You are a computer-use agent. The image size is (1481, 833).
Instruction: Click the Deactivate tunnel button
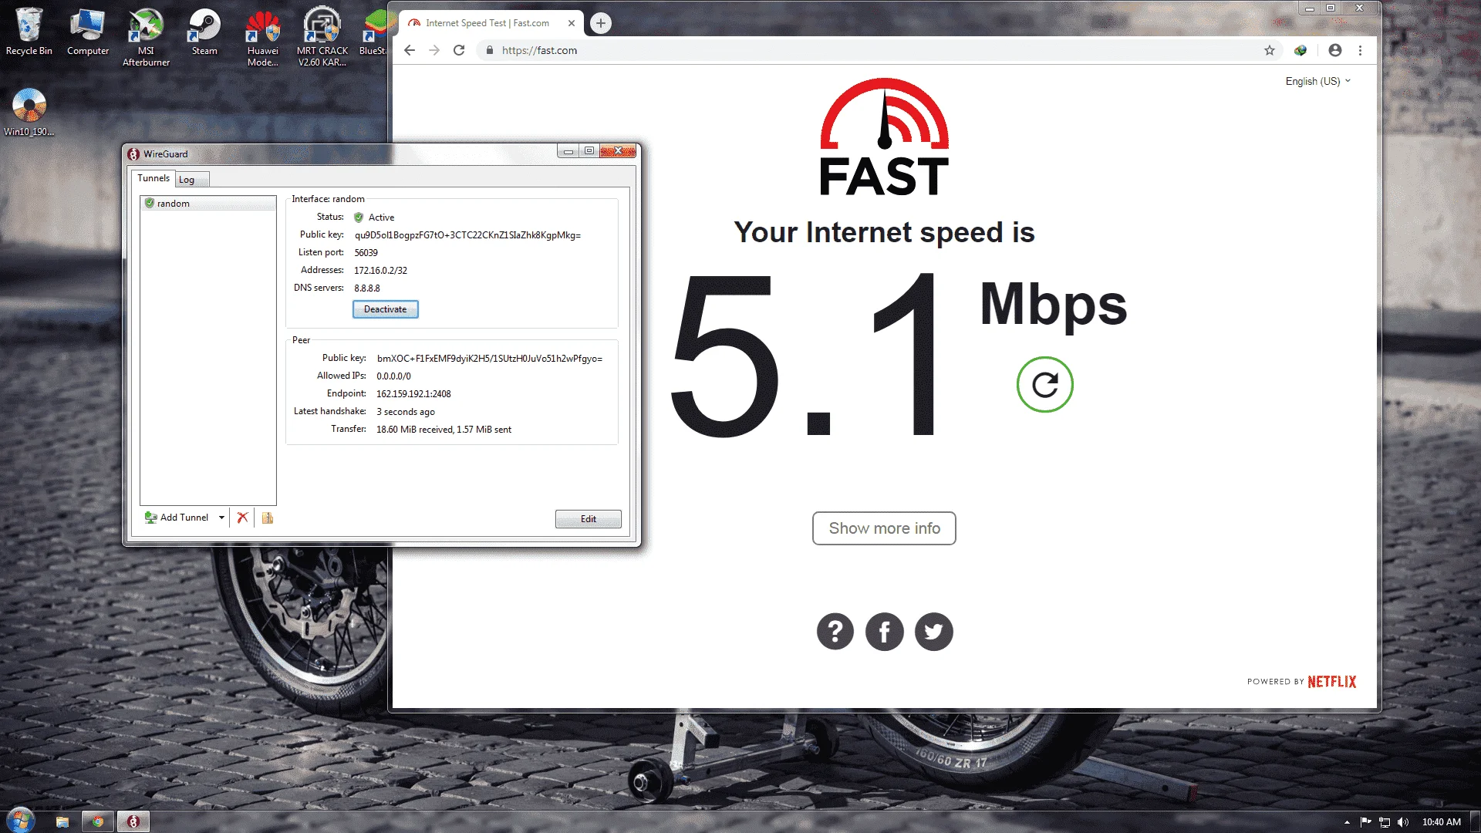coord(386,309)
